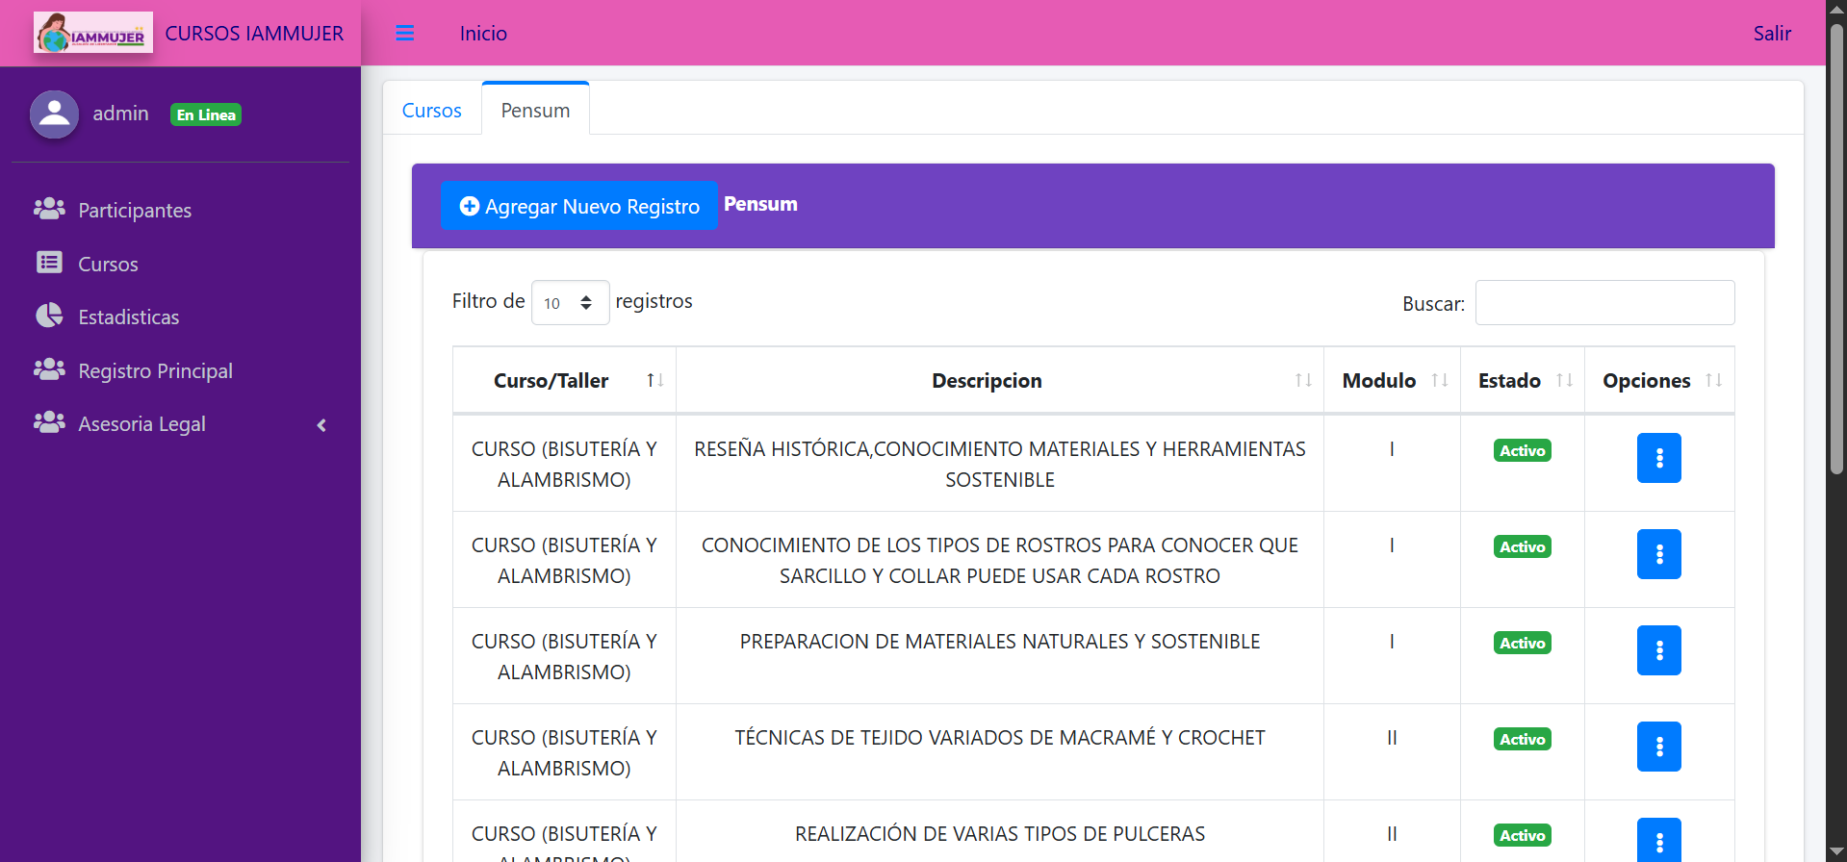Open options for TÉCNICAS DE TEJIDO row
Viewport: 1847px width, 862px height.
tap(1658, 747)
